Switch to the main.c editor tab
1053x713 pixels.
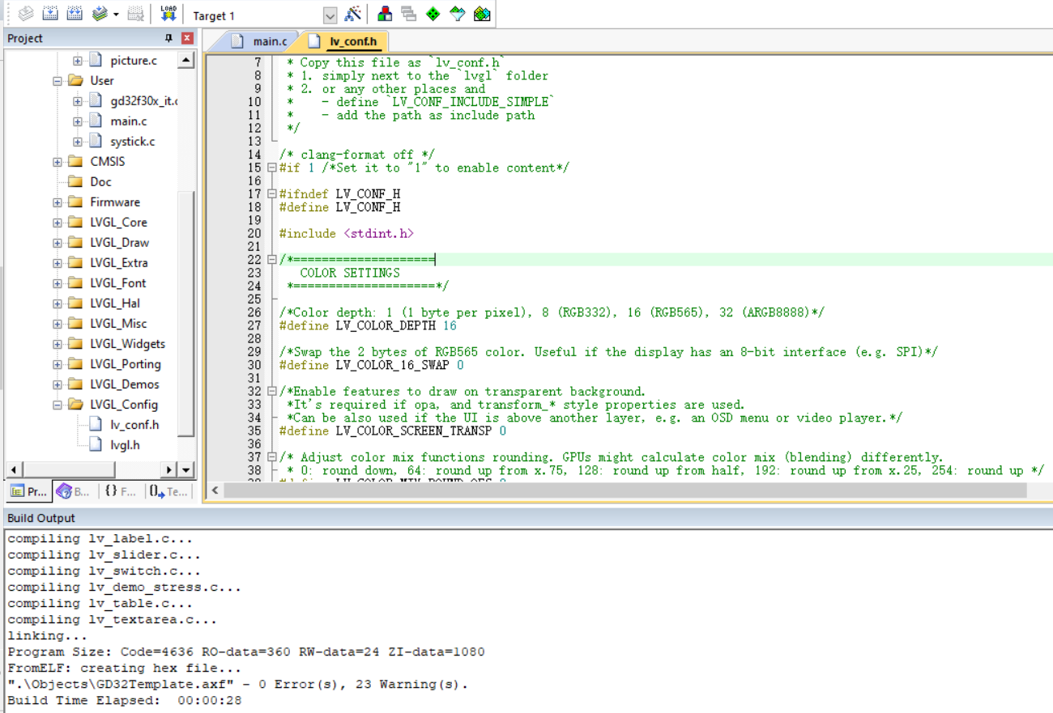(261, 41)
